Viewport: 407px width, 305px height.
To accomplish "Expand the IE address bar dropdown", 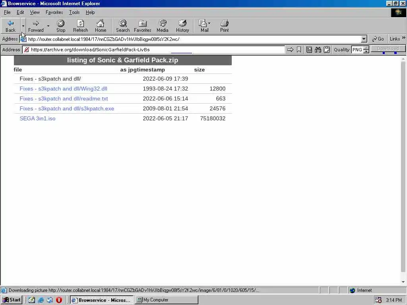I will [364, 39].
